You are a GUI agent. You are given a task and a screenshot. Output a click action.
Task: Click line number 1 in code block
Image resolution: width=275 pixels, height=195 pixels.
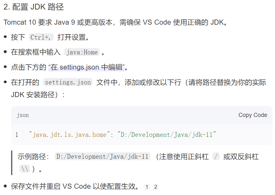(x=17, y=135)
